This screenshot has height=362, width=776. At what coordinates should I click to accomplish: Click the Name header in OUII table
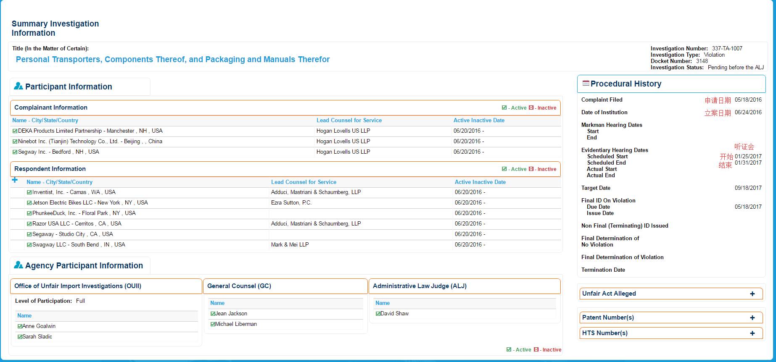coord(24,316)
